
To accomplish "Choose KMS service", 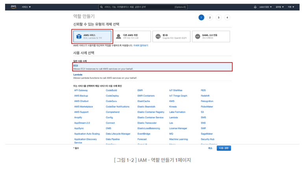I will click(x=172, y=101).
